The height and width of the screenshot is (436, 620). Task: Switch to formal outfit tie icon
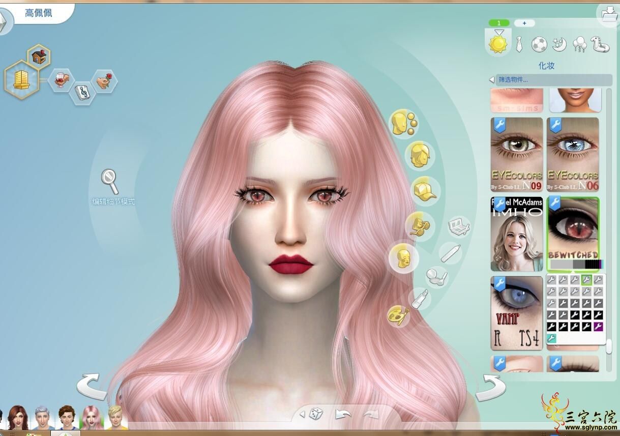pyautogui.click(x=519, y=45)
